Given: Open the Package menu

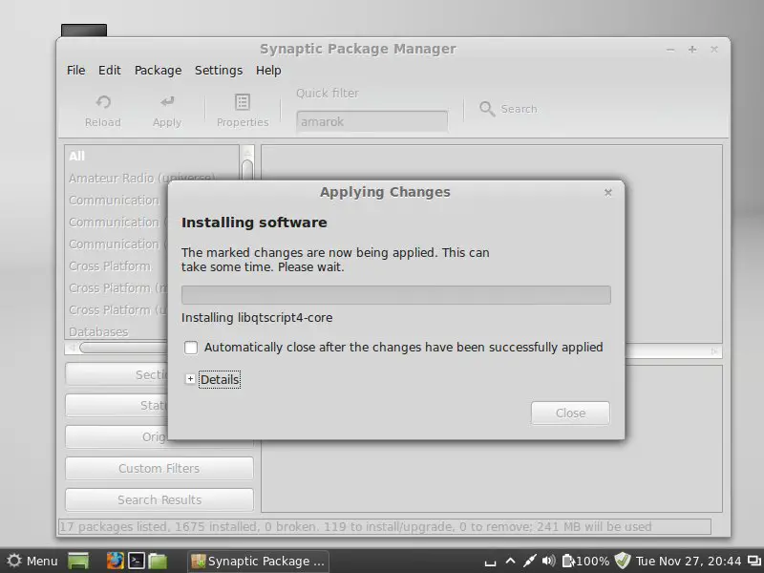Looking at the screenshot, I should point(158,70).
